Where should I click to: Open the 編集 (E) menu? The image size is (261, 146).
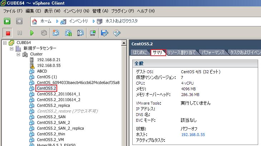pyautogui.click(x=33, y=11)
